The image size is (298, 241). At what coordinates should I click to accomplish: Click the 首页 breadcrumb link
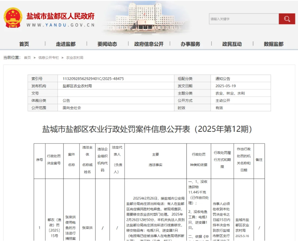27,57
